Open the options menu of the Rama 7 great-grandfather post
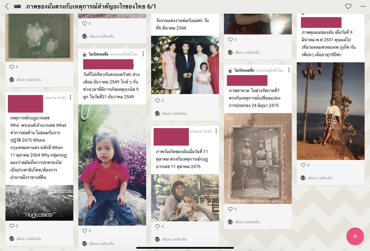370x251 pixels. tap(289, 70)
